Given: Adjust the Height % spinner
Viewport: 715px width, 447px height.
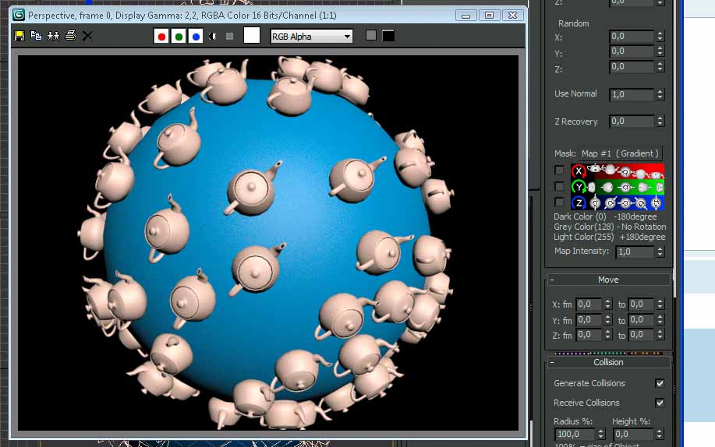Looking at the screenshot, I should (x=660, y=435).
